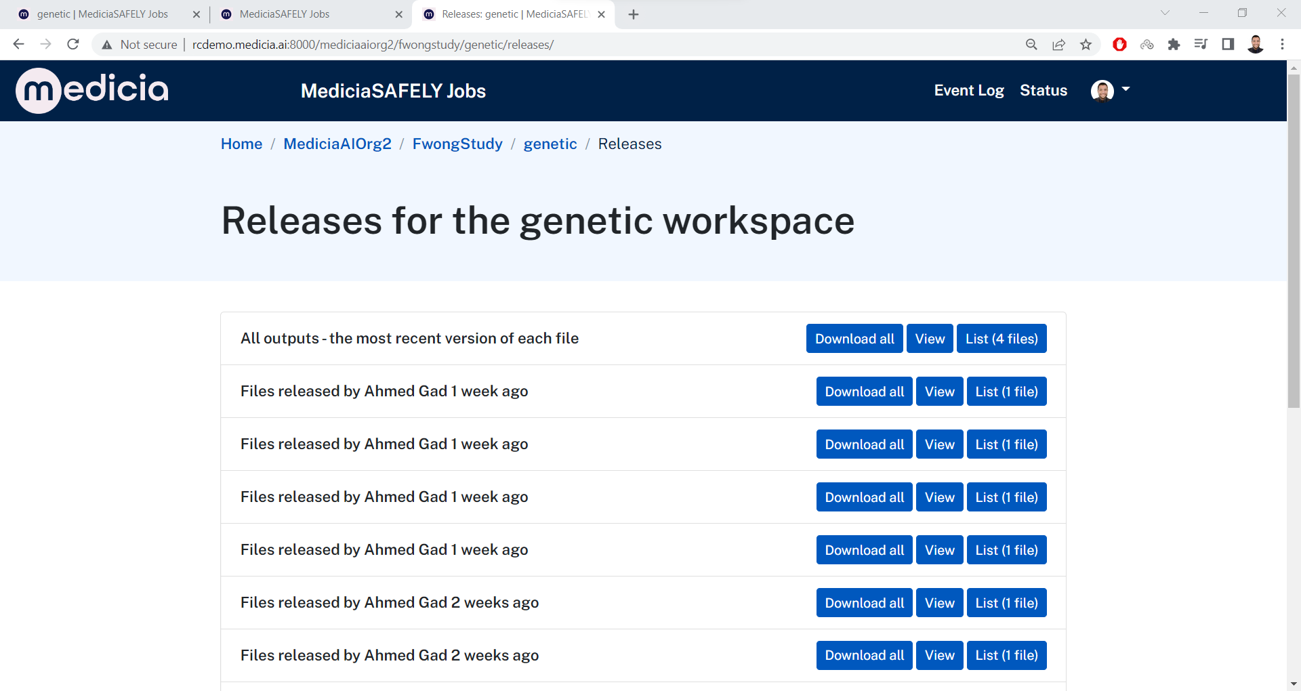
Task: Share this page via share icon
Action: point(1058,45)
